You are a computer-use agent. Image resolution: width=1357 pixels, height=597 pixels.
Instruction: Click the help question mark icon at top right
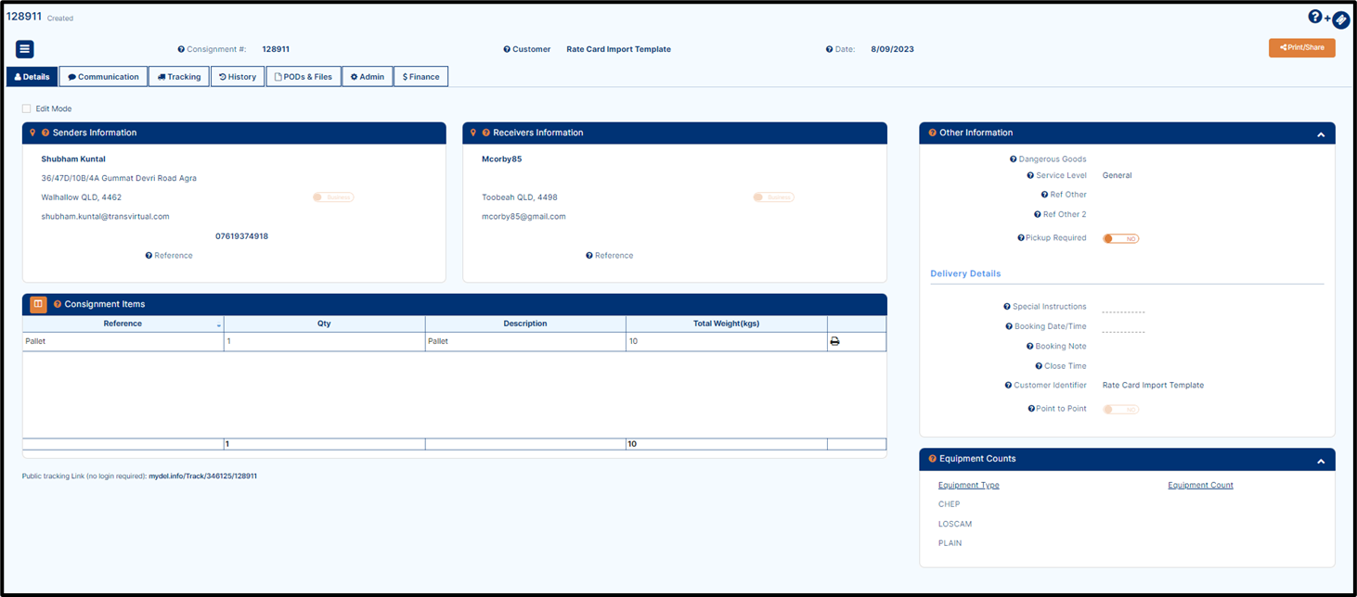[x=1314, y=17]
